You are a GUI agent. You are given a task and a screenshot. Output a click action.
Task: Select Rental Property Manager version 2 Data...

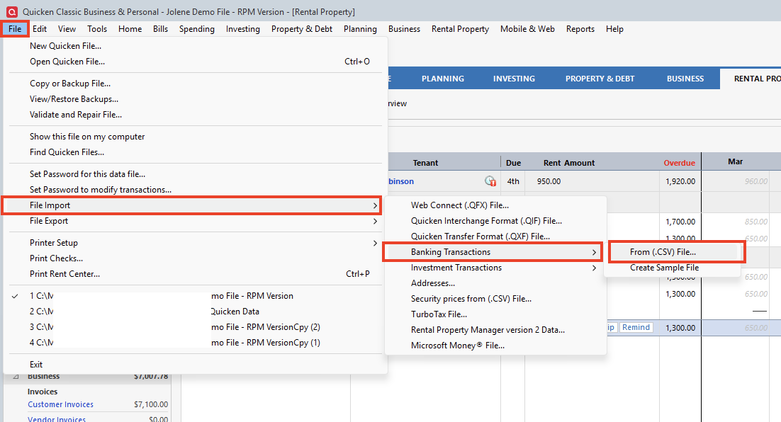495,329
